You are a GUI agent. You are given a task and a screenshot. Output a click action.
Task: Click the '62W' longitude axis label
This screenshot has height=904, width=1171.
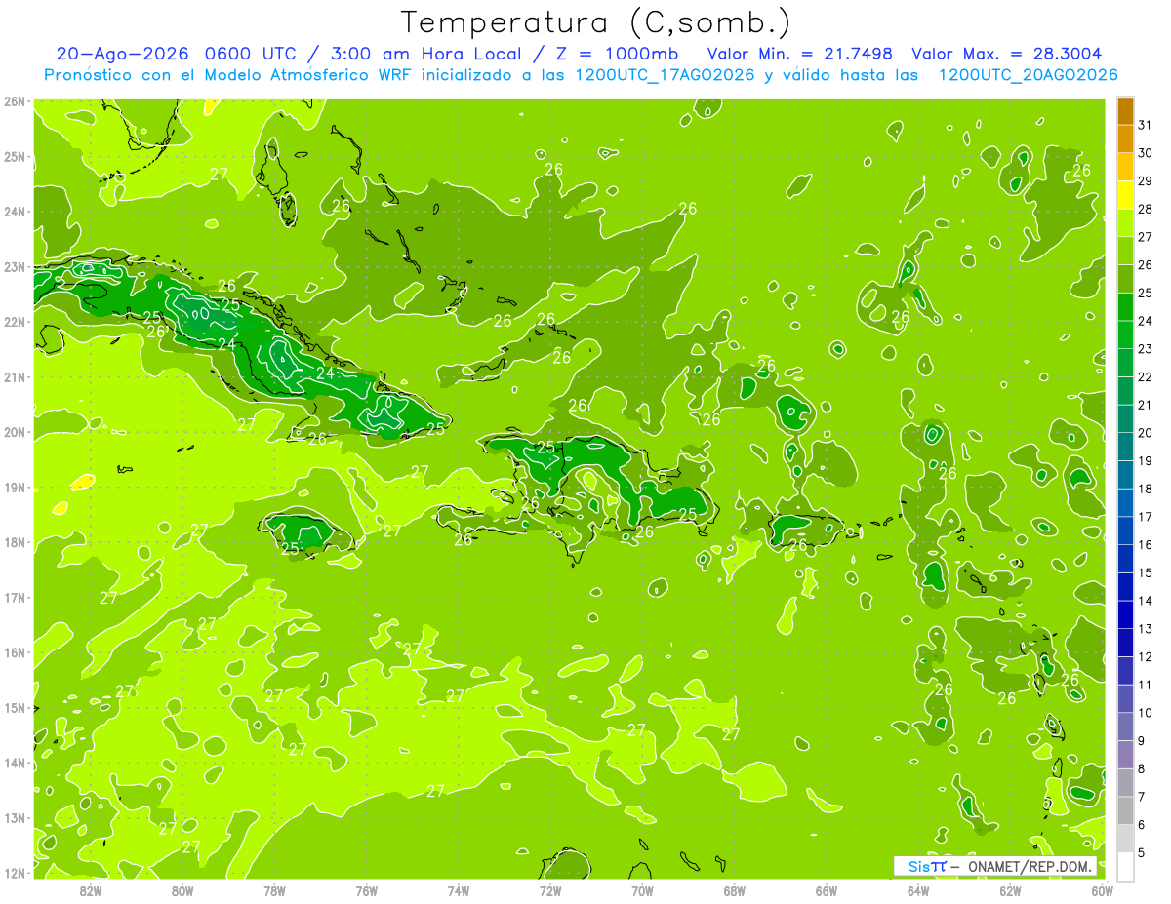[x=1010, y=890]
